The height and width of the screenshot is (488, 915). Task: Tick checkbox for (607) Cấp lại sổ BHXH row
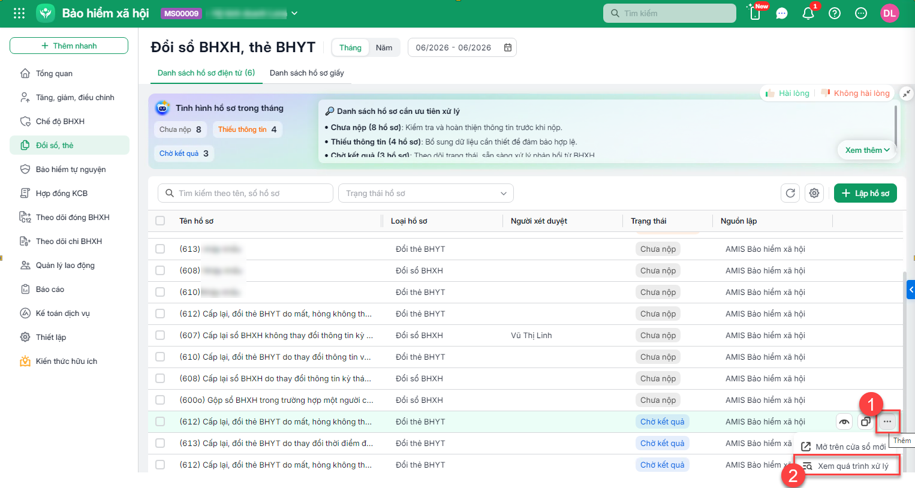point(160,335)
